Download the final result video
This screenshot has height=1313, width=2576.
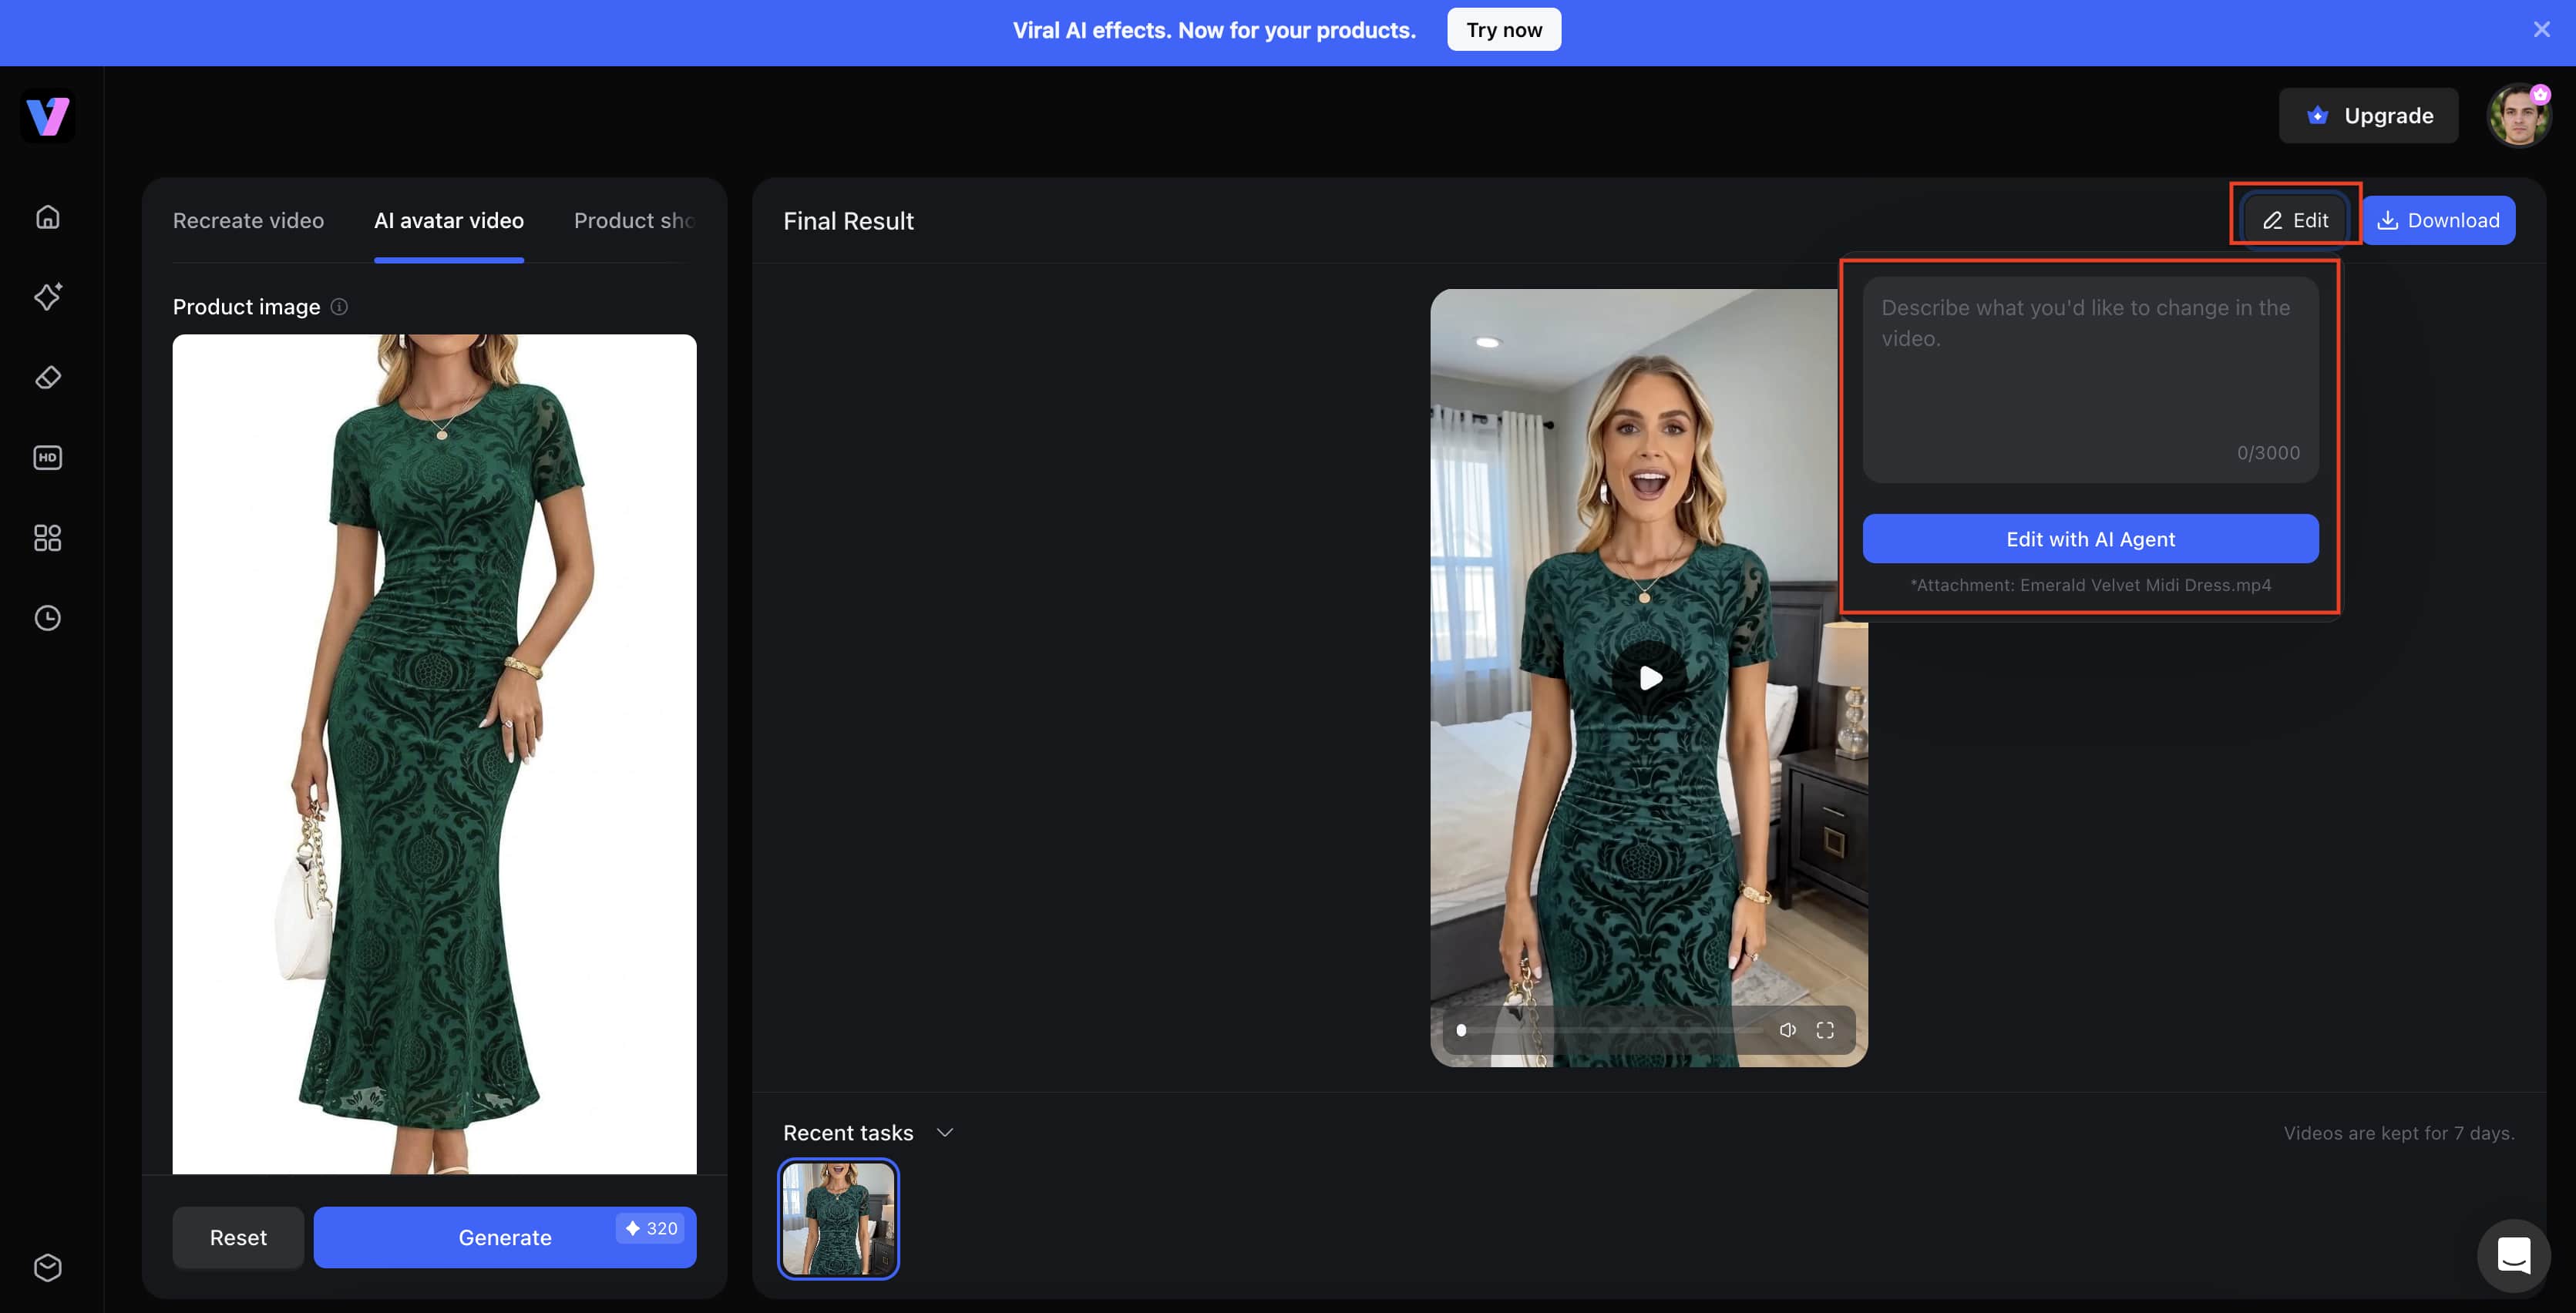[x=2438, y=220]
